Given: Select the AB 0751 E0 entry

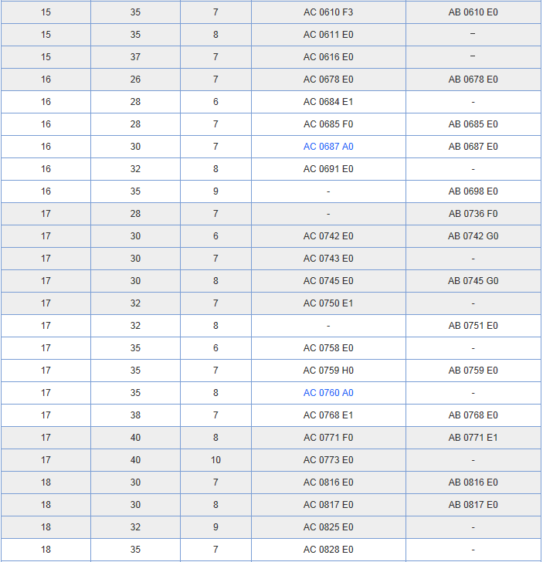Looking at the screenshot, I should pos(473,326).
